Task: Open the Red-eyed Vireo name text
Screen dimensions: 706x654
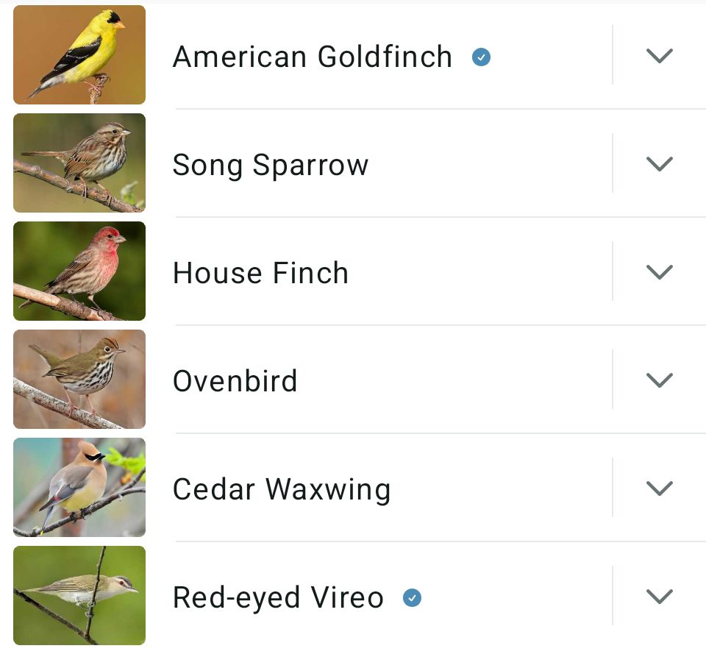Action: coord(278,597)
